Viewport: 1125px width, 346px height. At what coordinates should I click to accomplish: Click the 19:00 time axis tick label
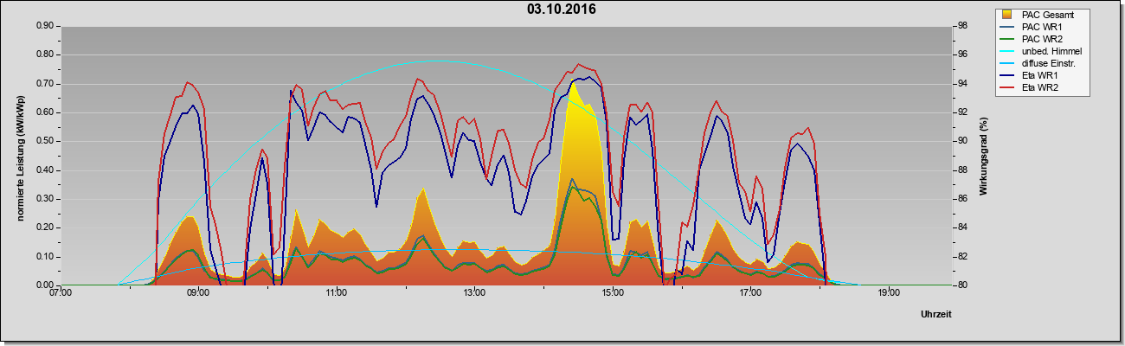point(889,293)
